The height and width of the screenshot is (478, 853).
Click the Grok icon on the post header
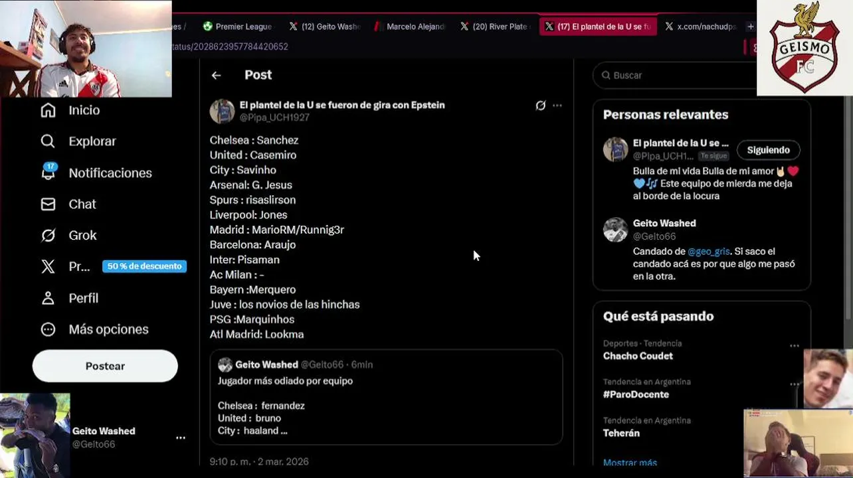(541, 106)
